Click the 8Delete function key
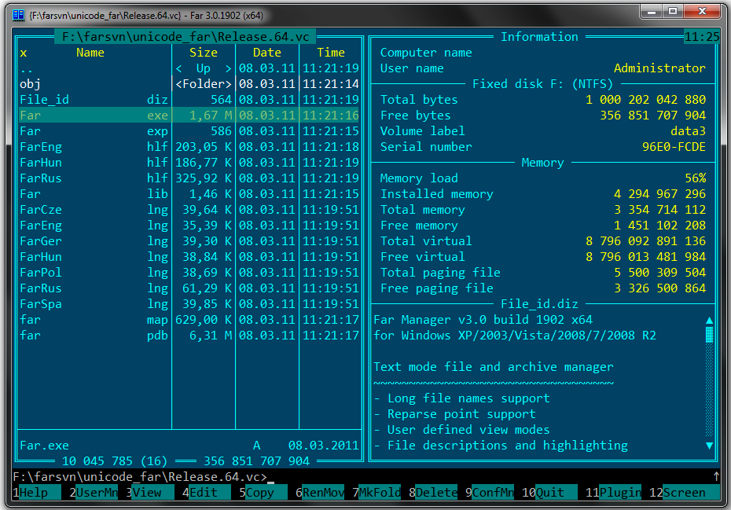731x510 pixels. click(x=432, y=492)
